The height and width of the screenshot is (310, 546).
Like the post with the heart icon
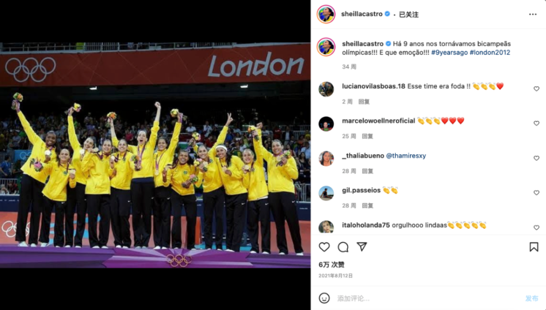click(324, 247)
